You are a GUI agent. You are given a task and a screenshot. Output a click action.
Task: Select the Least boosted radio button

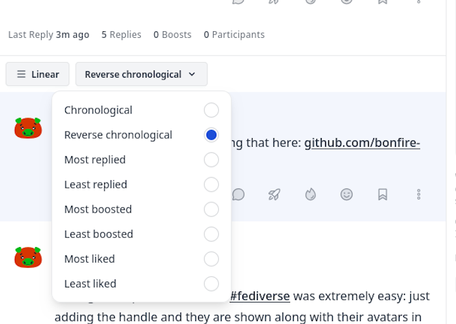[x=211, y=234]
